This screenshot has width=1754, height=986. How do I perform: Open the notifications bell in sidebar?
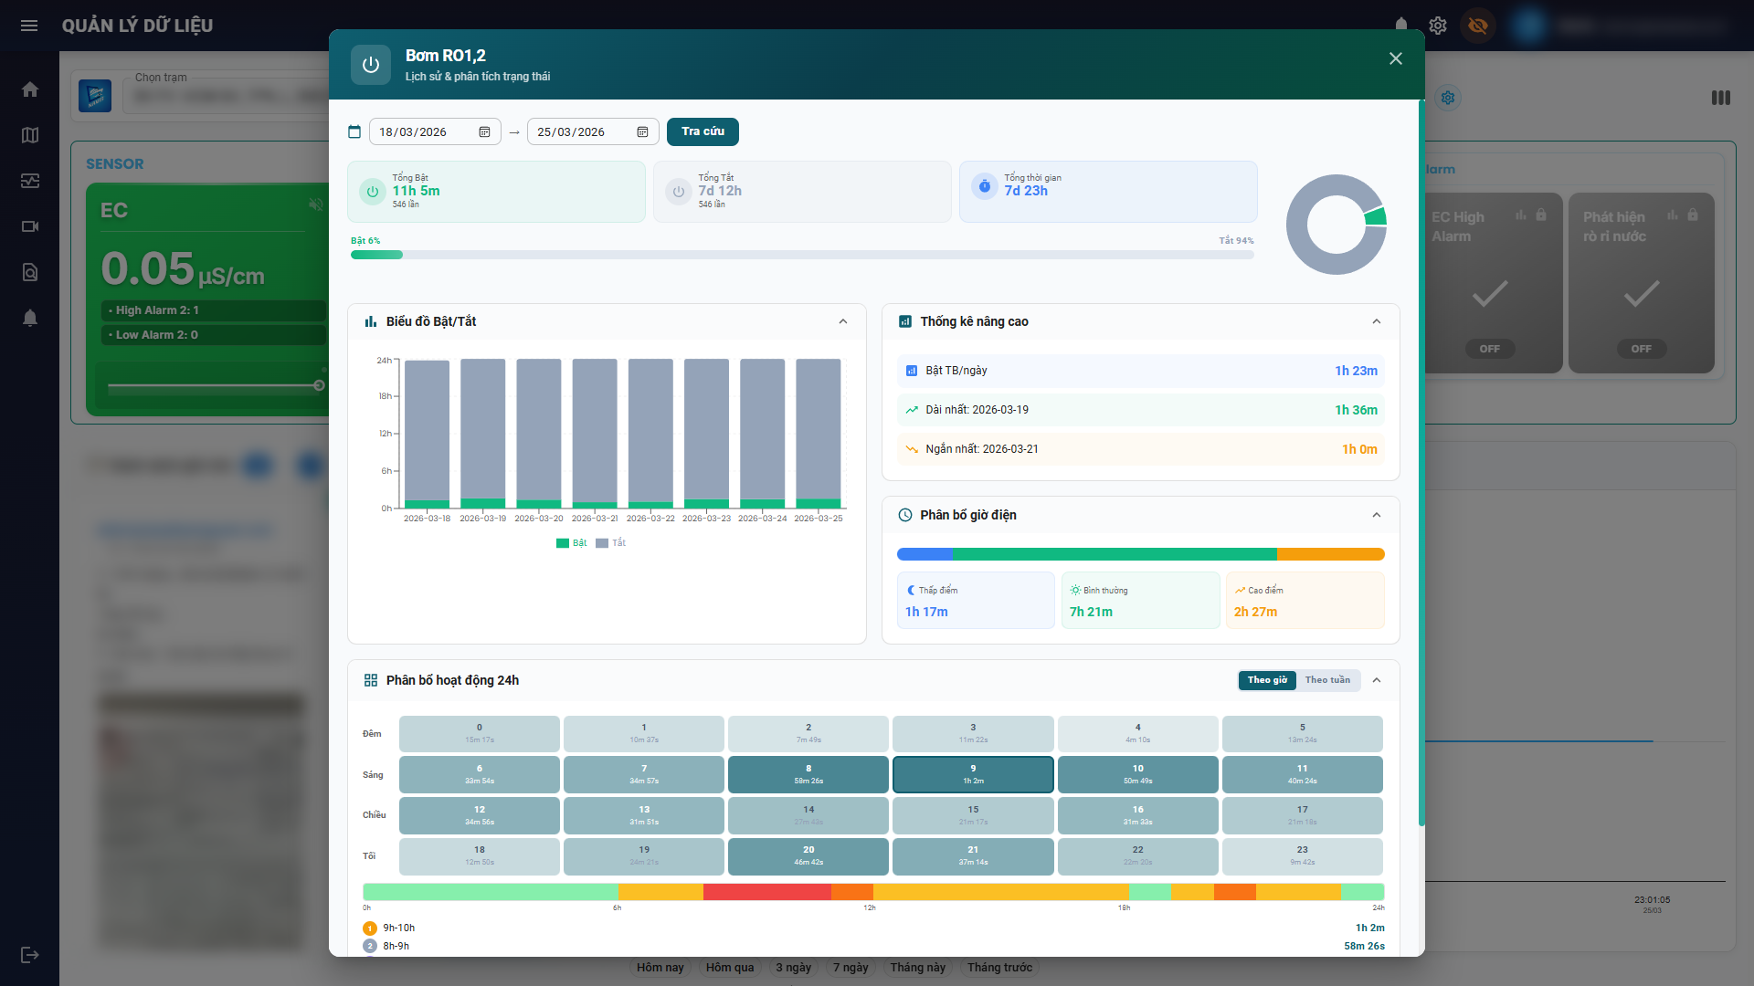(x=30, y=318)
